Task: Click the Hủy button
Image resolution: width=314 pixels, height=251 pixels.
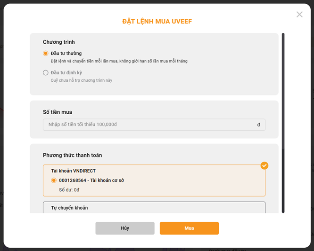Action: pos(125,228)
